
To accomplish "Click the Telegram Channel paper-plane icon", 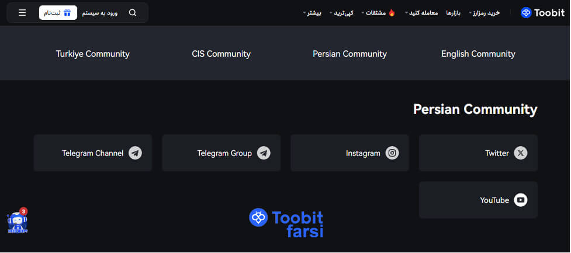I will point(136,153).
